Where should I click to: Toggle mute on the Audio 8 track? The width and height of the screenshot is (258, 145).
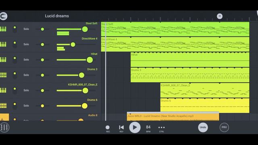pyautogui.click(x=15, y=119)
